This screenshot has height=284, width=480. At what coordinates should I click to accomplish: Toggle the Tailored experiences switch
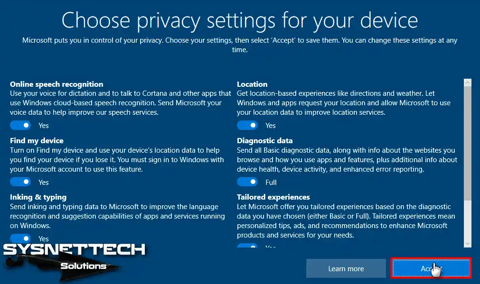247,246
